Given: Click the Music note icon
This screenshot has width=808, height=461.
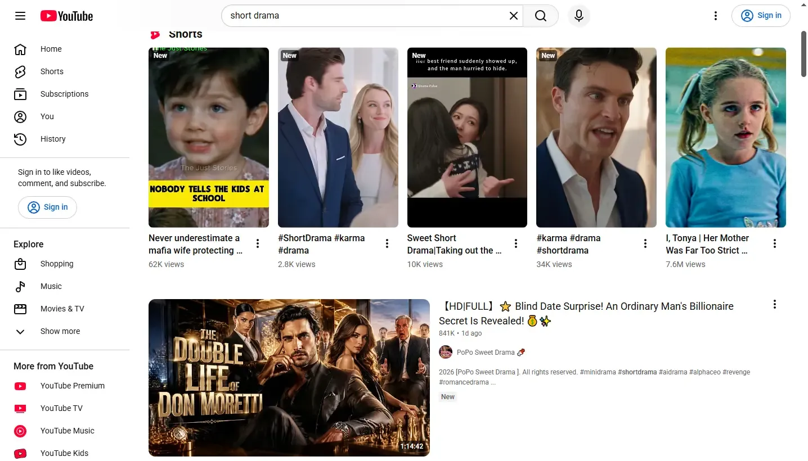Looking at the screenshot, I should [20, 286].
